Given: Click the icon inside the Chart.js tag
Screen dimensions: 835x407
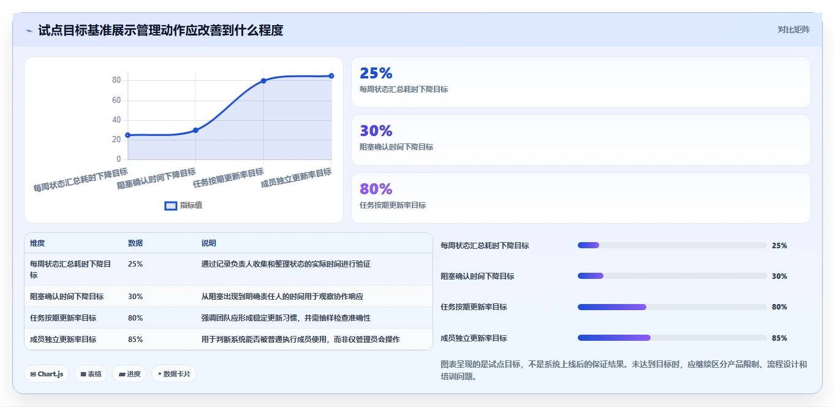Looking at the screenshot, I should click(33, 374).
